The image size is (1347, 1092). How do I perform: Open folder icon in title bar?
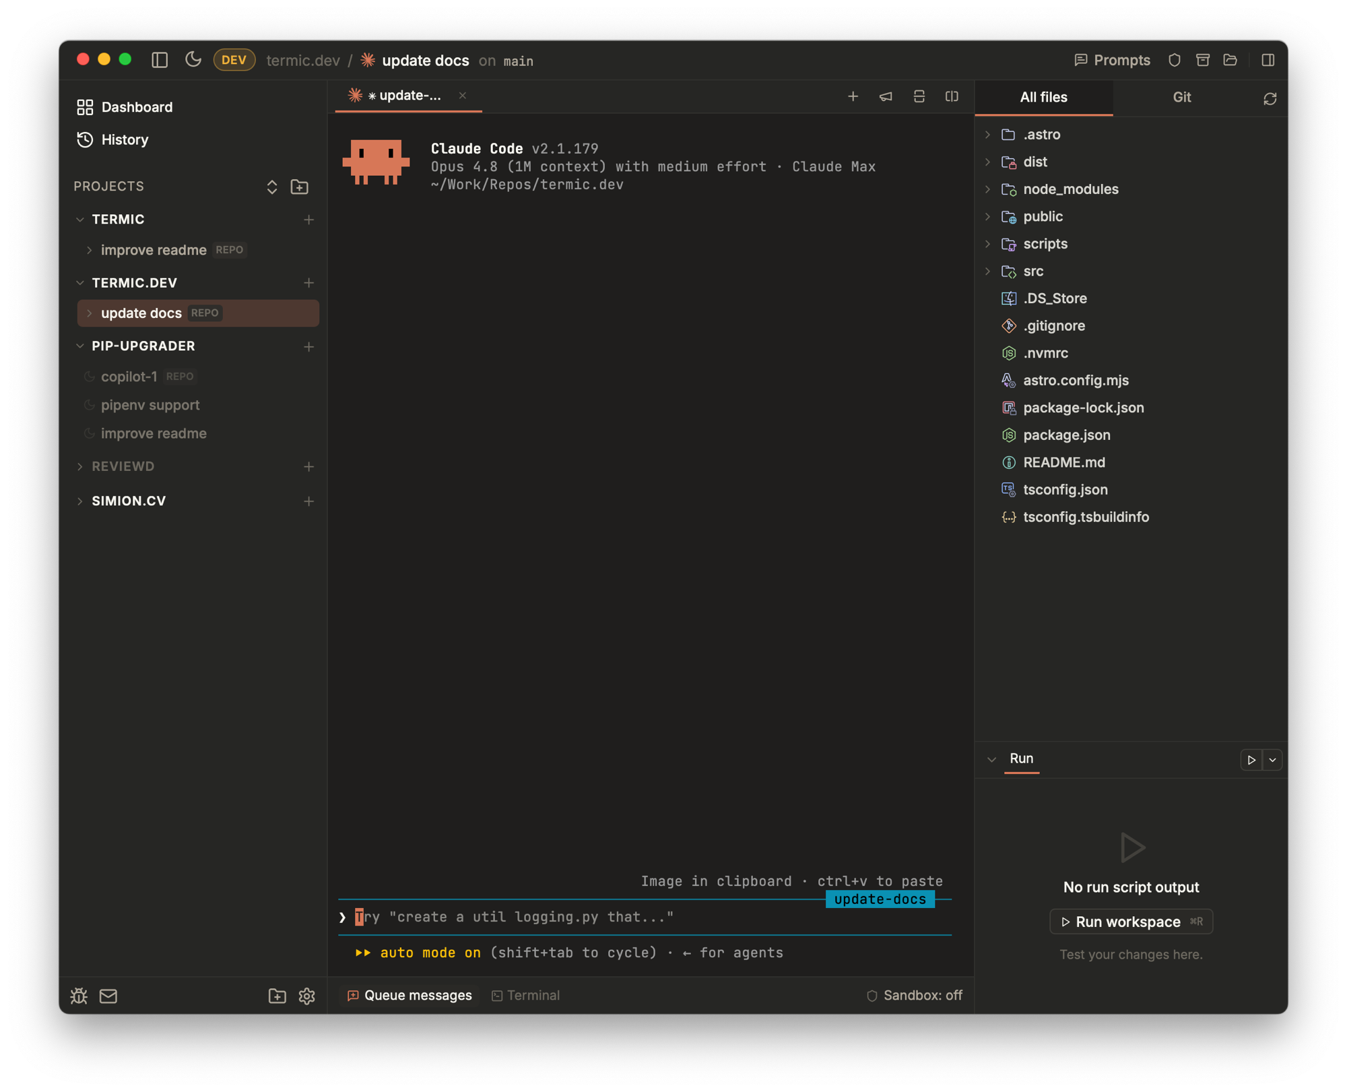[x=1230, y=60]
